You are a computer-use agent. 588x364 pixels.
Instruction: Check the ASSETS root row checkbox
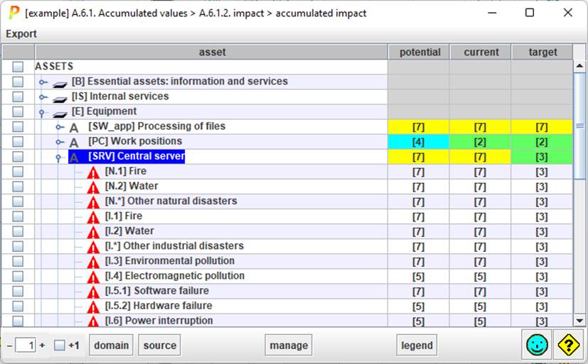click(18, 67)
